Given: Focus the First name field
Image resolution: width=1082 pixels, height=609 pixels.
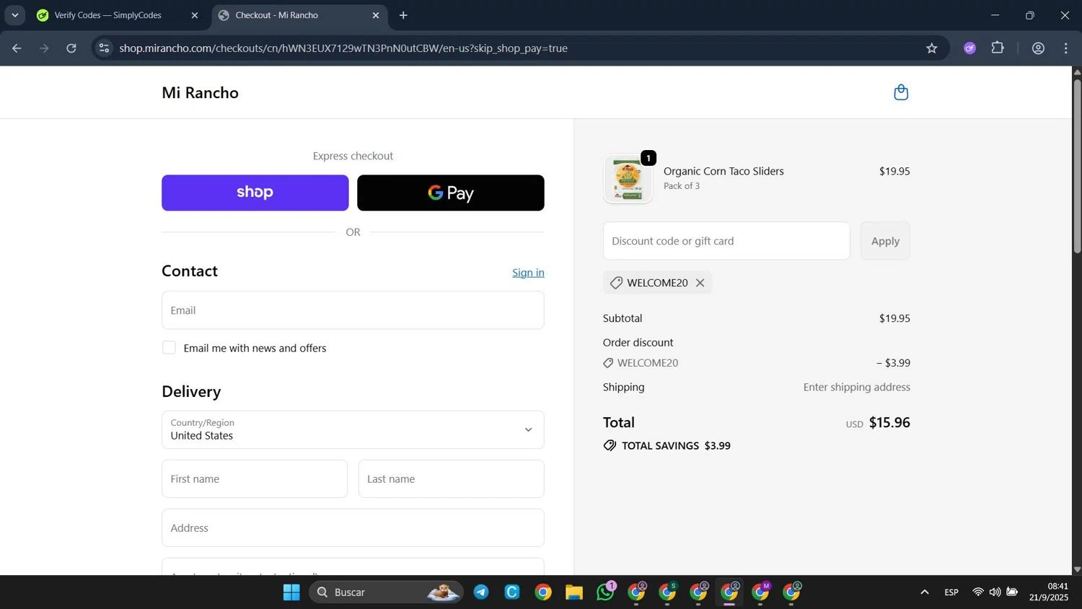Looking at the screenshot, I should point(255,479).
